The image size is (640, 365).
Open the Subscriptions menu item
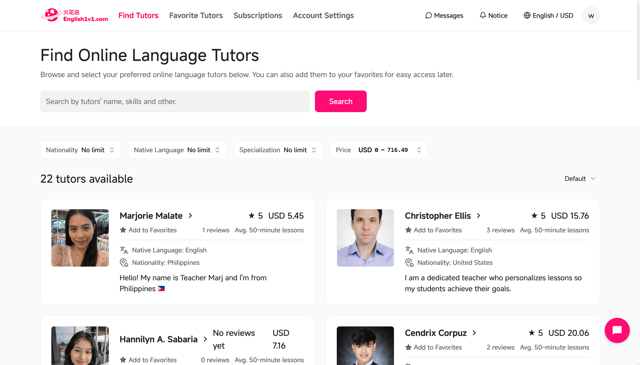pyautogui.click(x=257, y=15)
